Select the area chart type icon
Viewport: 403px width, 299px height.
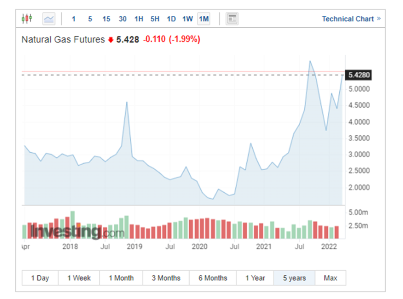point(49,18)
